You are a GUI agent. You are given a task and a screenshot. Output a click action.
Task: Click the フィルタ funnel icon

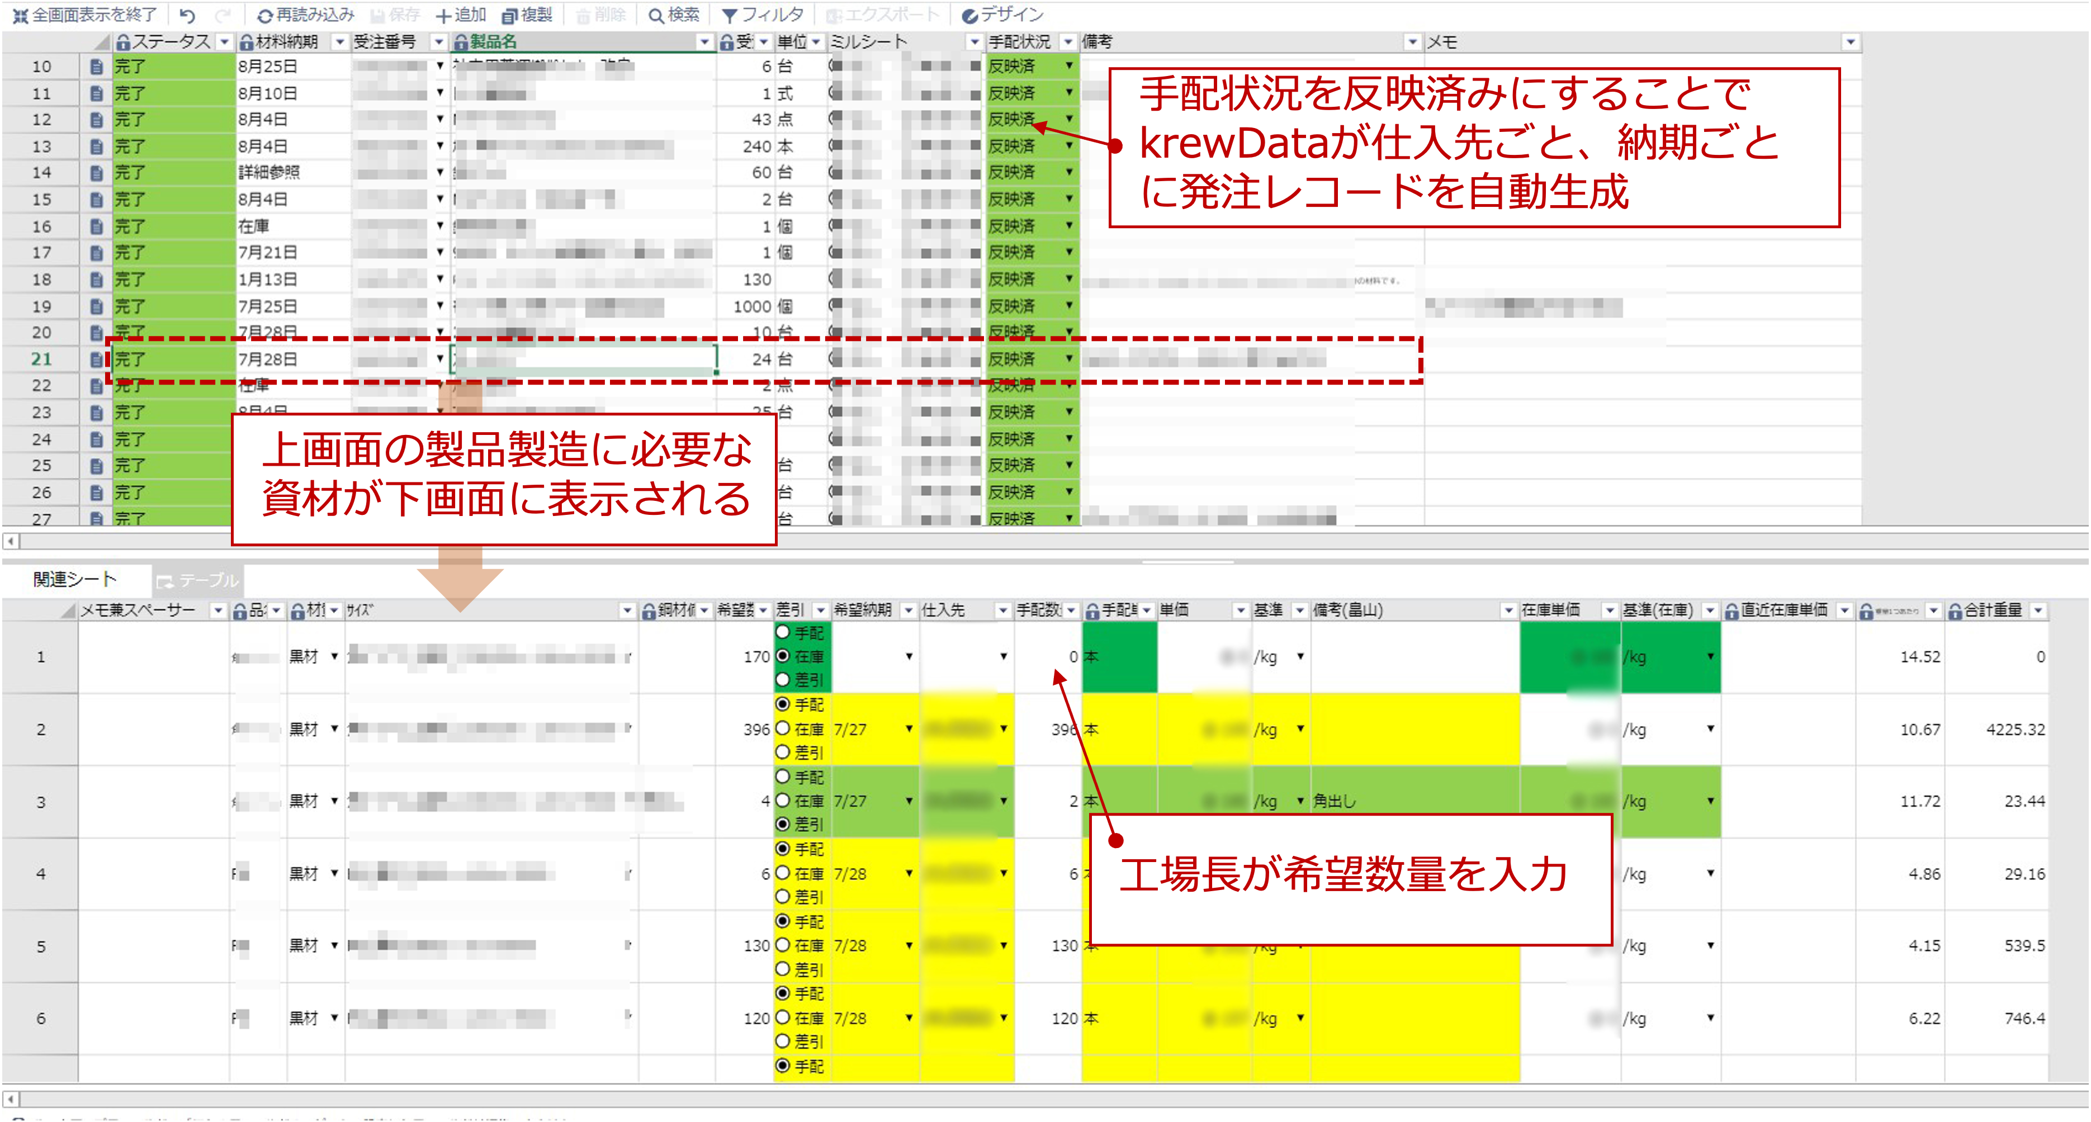[730, 16]
